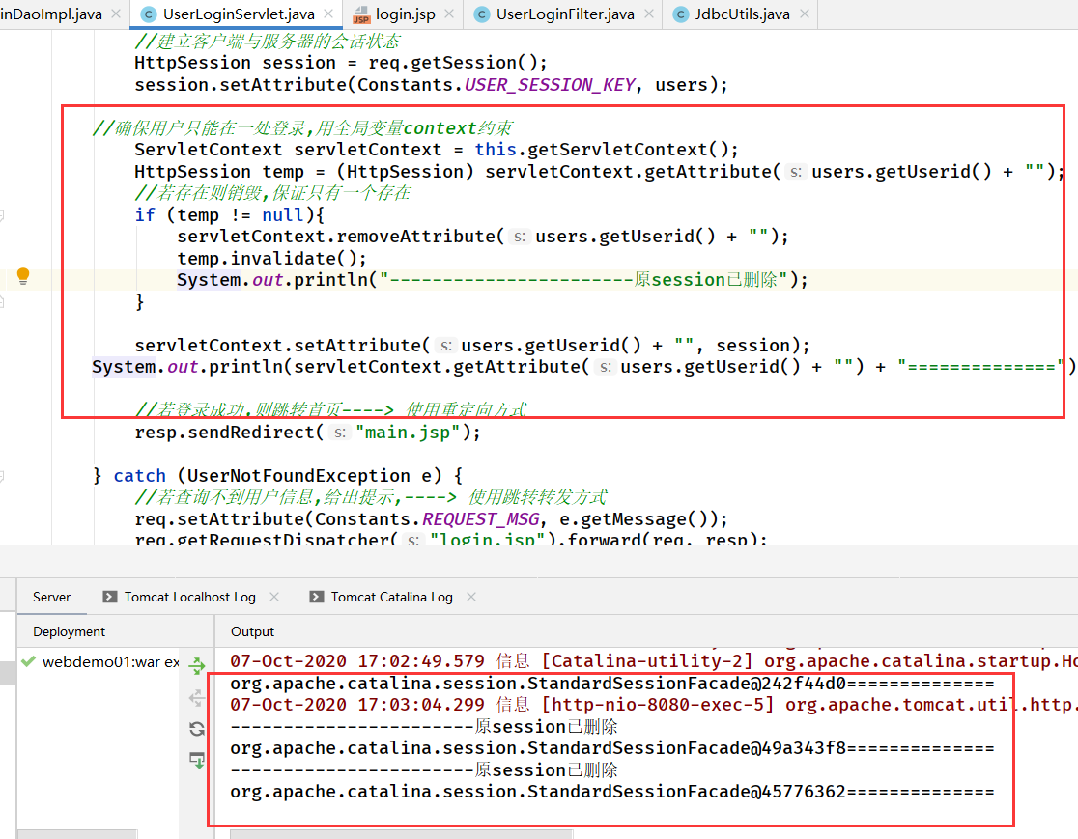
Task: Open the Tomcat Catalina Log tab
Action: [x=392, y=597]
